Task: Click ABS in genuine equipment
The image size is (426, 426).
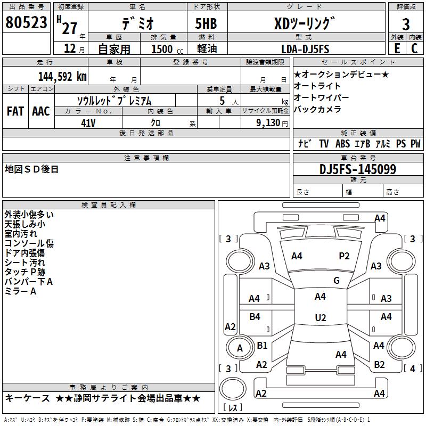Action: (x=342, y=144)
